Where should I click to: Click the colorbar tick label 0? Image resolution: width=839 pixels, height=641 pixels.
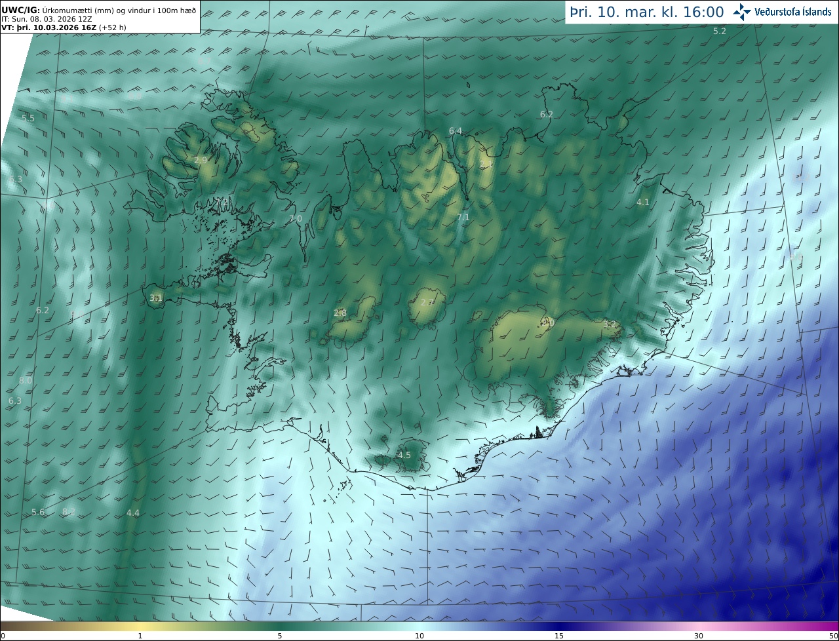coord(3,636)
